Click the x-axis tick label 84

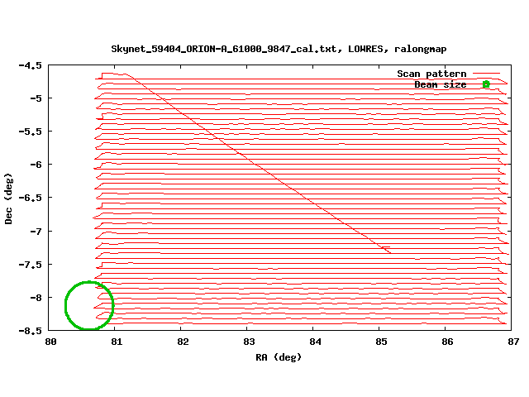[x=315, y=342]
